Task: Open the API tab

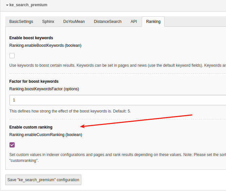Action: 134,22
